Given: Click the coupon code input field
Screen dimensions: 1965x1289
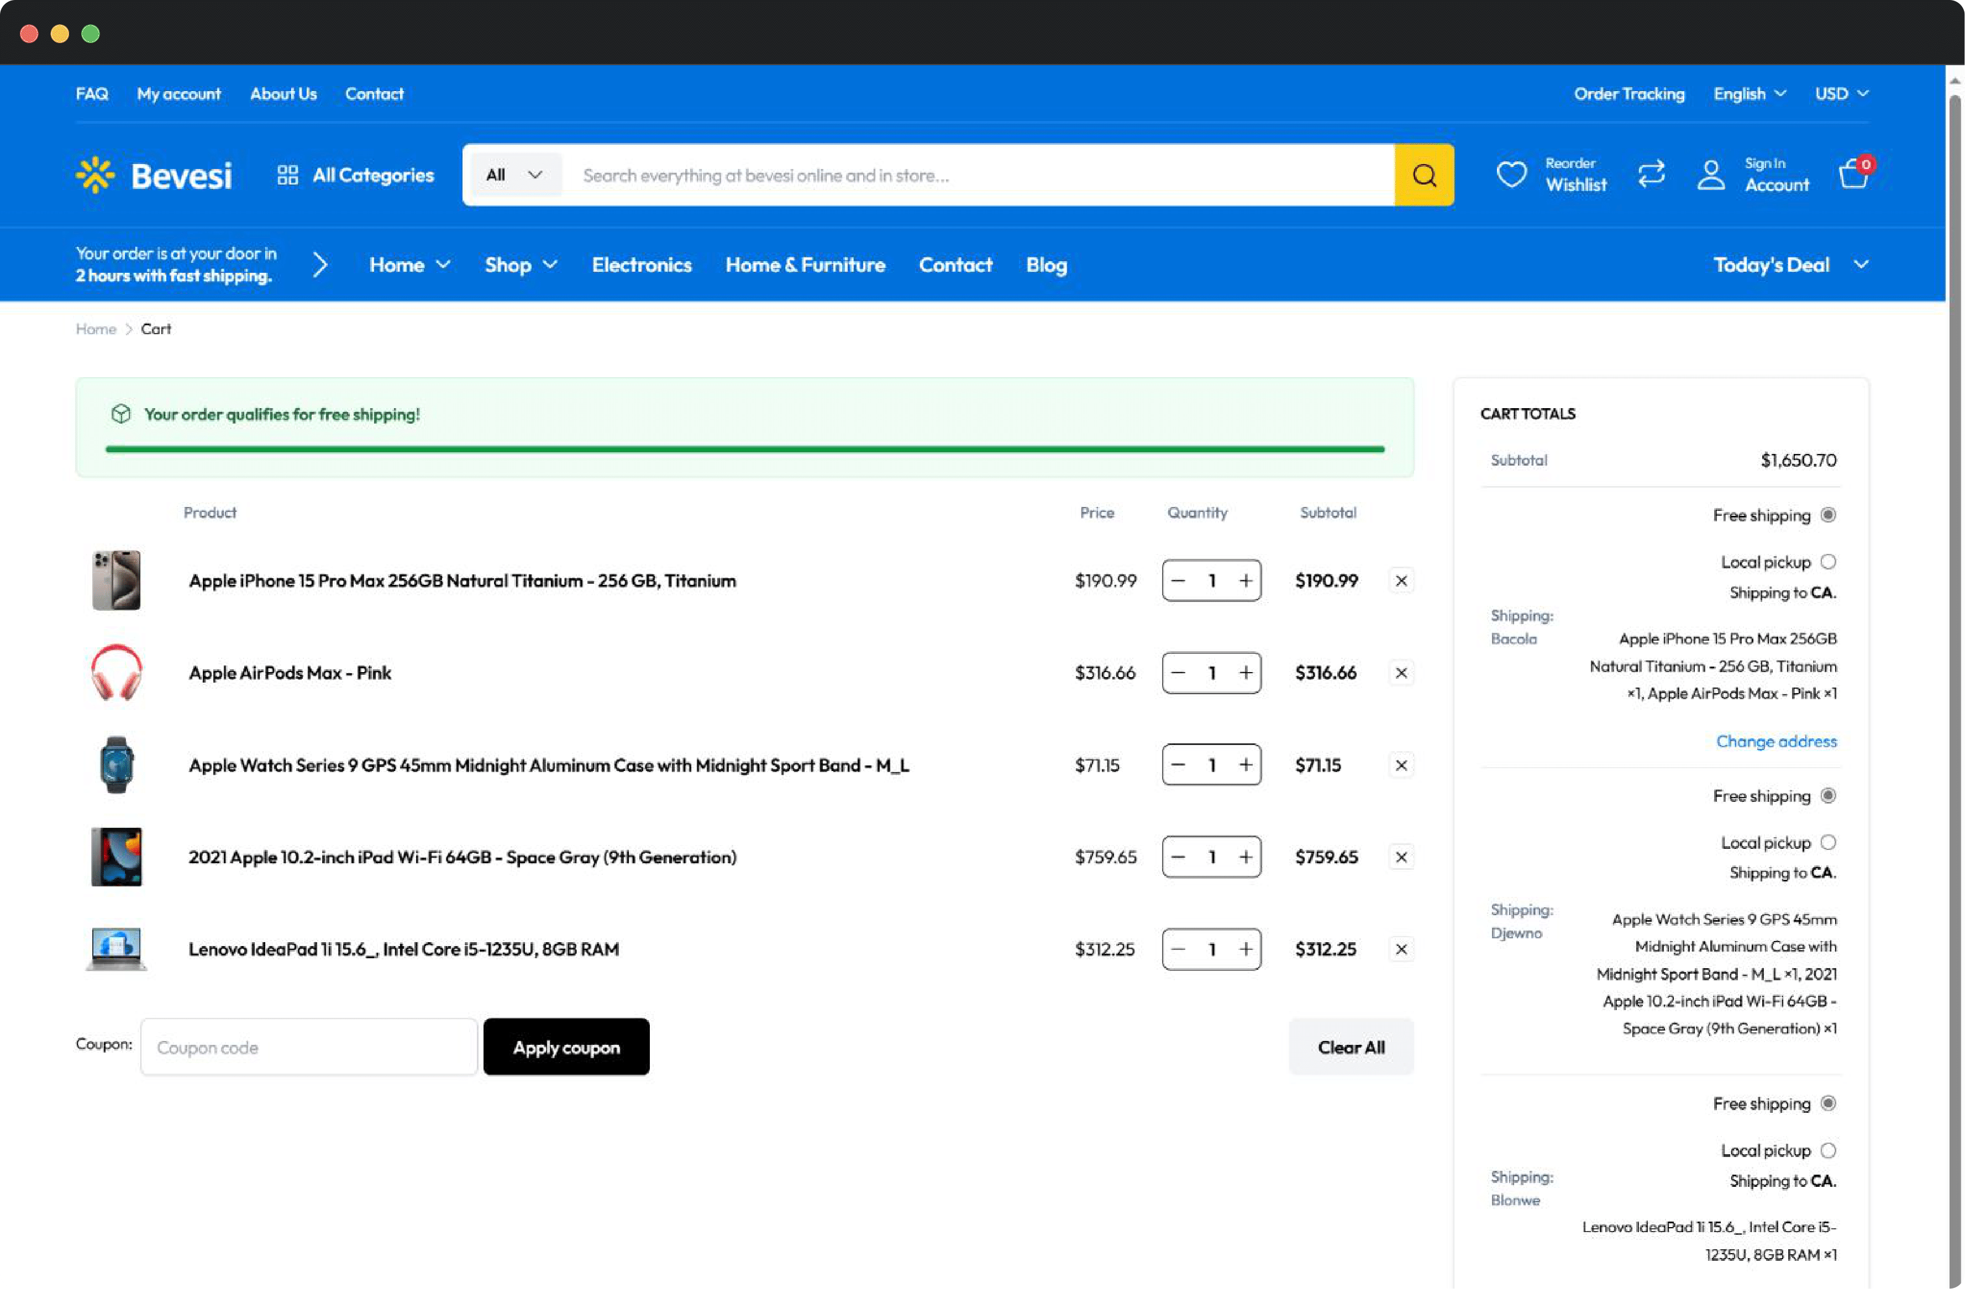Looking at the screenshot, I should coord(308,1047).
